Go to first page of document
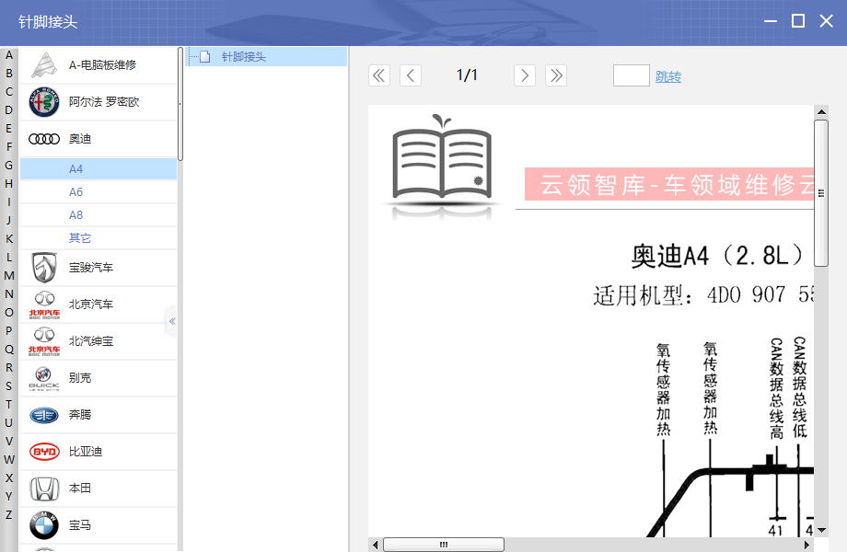This screenshot has height=552, width=847. click(379, 75)
